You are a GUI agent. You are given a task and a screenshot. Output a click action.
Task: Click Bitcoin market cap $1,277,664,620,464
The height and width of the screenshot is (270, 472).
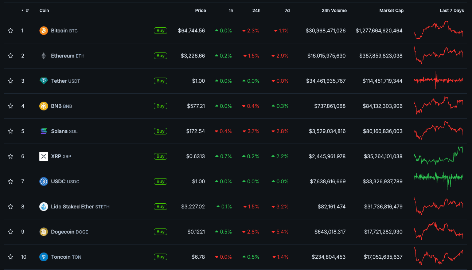(x=379, y=31)
